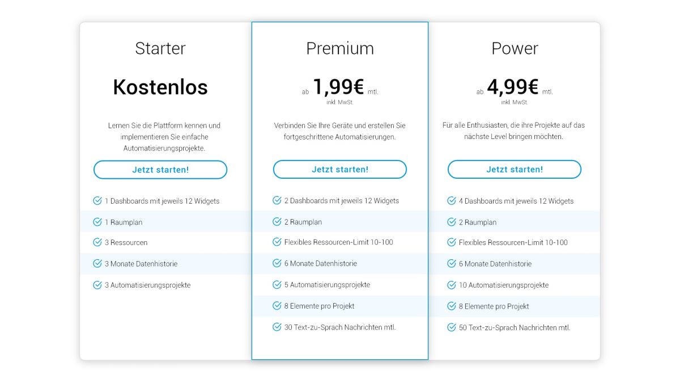Click "Jetzt starten!" under the Premium plan
The image size is (680, 383).
point(340,169)
